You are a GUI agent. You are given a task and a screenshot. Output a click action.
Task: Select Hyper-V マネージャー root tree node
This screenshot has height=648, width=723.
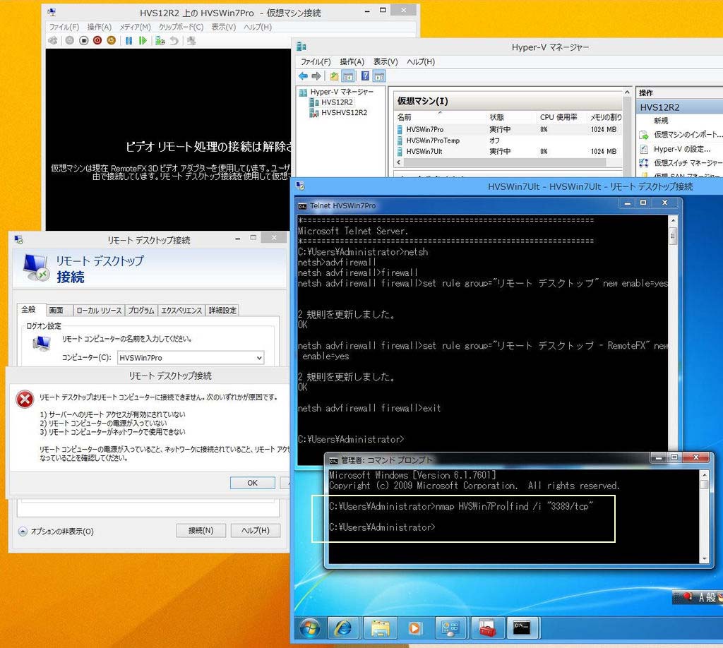coord(342,92)
